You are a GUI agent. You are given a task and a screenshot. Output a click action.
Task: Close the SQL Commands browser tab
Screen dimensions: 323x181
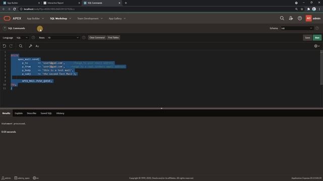click(x=119, y=3)
